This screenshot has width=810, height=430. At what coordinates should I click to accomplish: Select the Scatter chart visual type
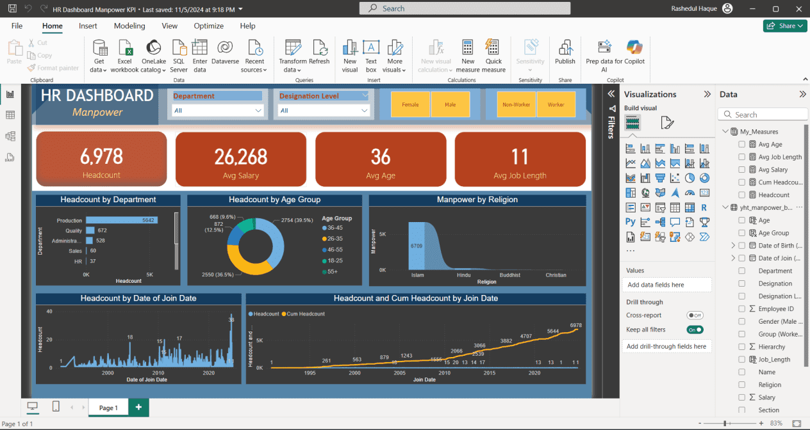tap(675, 178)
